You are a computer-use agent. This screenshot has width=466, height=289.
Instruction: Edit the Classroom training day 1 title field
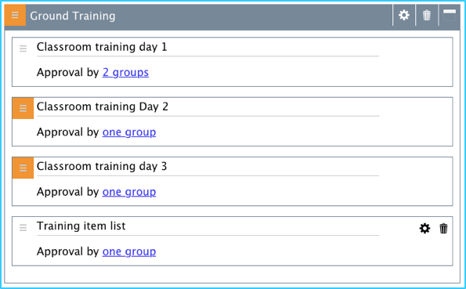point(208,48)
